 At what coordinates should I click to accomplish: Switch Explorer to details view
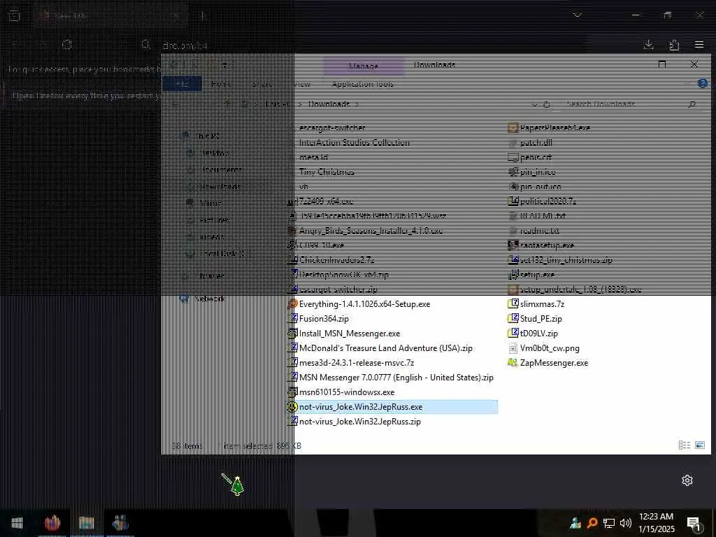coord(684,445)
